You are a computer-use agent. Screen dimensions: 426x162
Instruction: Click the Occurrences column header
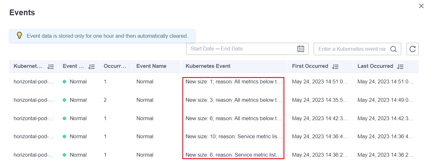point(115,66)
